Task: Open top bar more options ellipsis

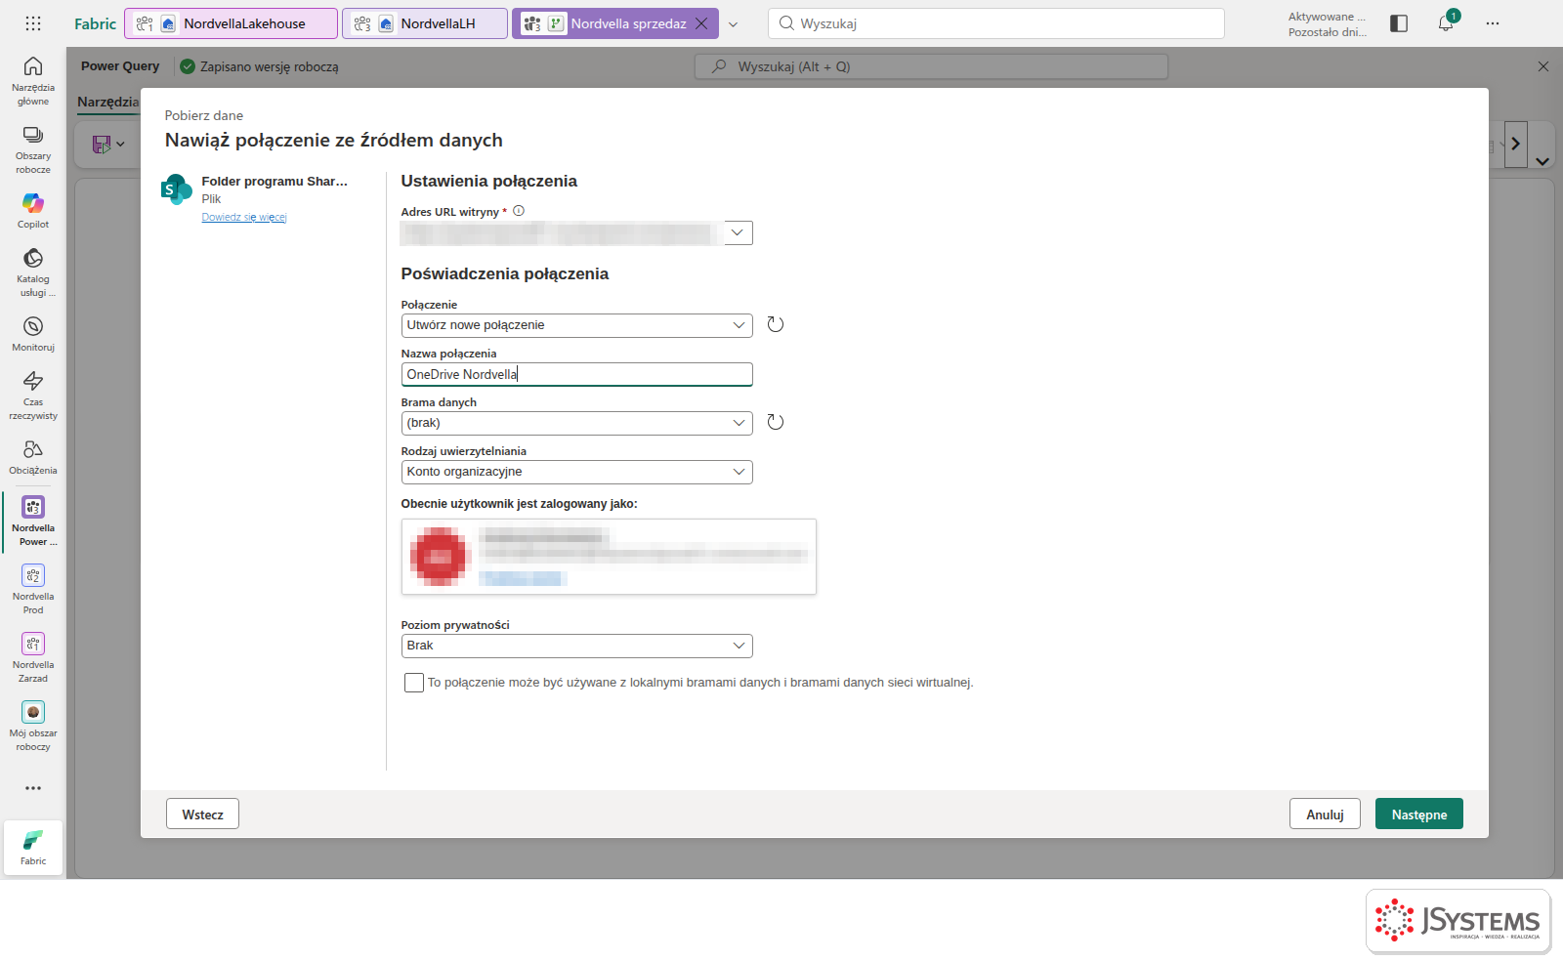Action: pyautogui.click(x=1493, y=23)
